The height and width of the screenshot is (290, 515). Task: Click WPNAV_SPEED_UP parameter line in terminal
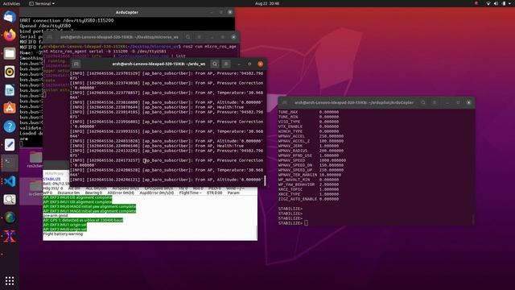(x=311, y=170)
